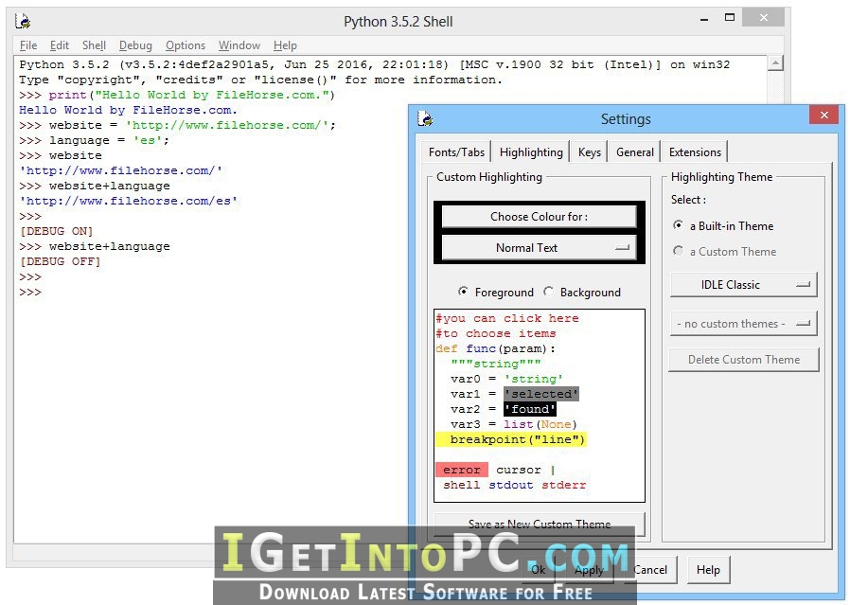Switch to the General tab
The height and width of the screenshot is (605, 850).
tap(635, 152)
